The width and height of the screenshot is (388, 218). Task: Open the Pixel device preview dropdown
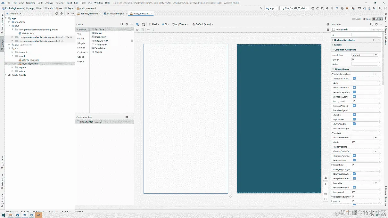coord(154,24)
